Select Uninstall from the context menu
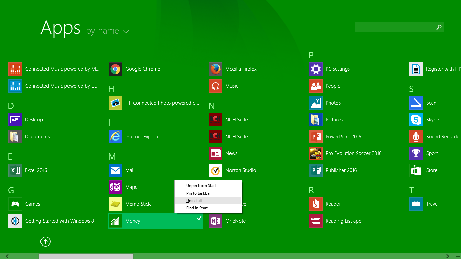Image resolution: width=461 pixels, height=259 pixels. (208, 201)
